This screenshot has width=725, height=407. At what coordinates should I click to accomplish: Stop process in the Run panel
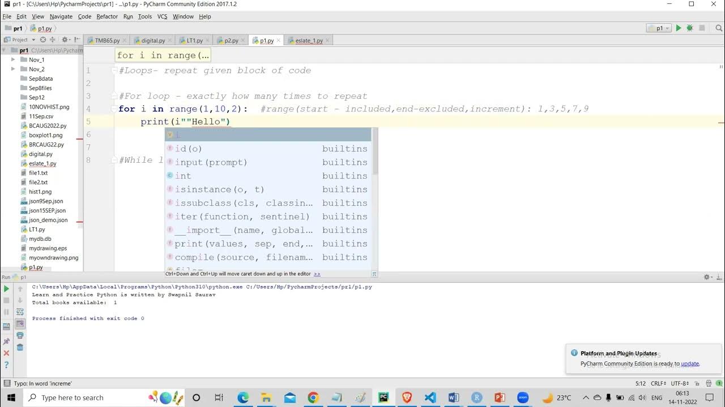coord(7,300)
